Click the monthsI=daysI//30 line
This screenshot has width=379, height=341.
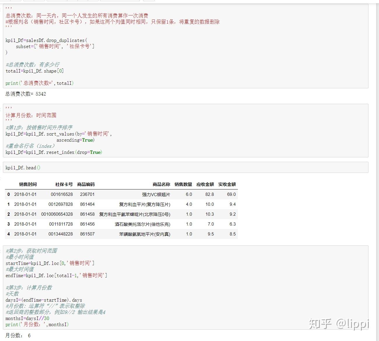click(27, 318)
